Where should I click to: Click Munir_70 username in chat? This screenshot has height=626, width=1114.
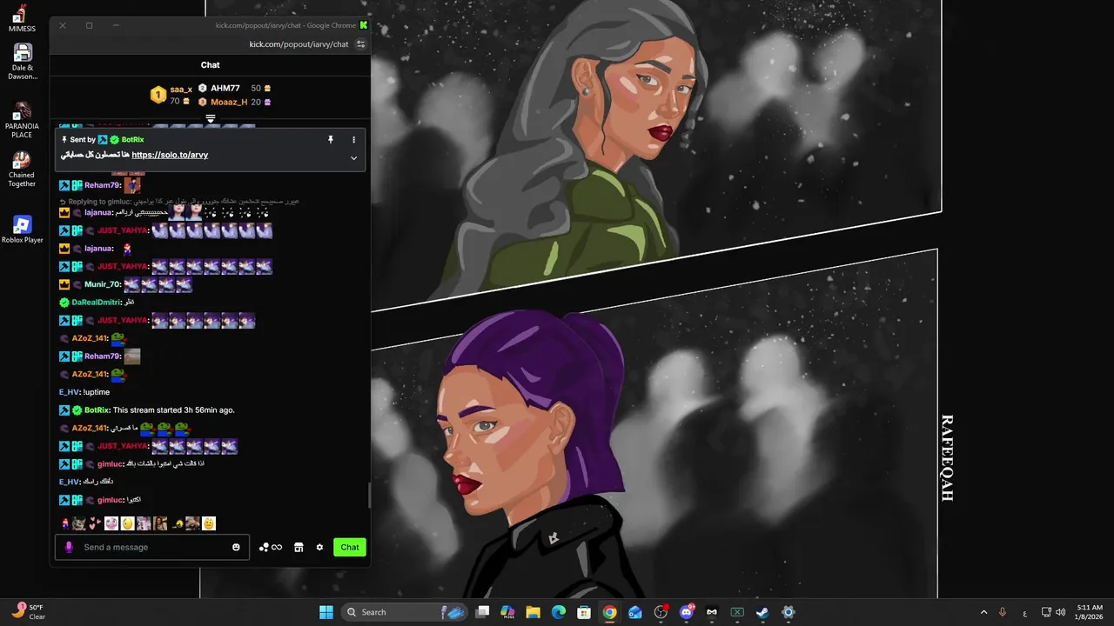103,284
